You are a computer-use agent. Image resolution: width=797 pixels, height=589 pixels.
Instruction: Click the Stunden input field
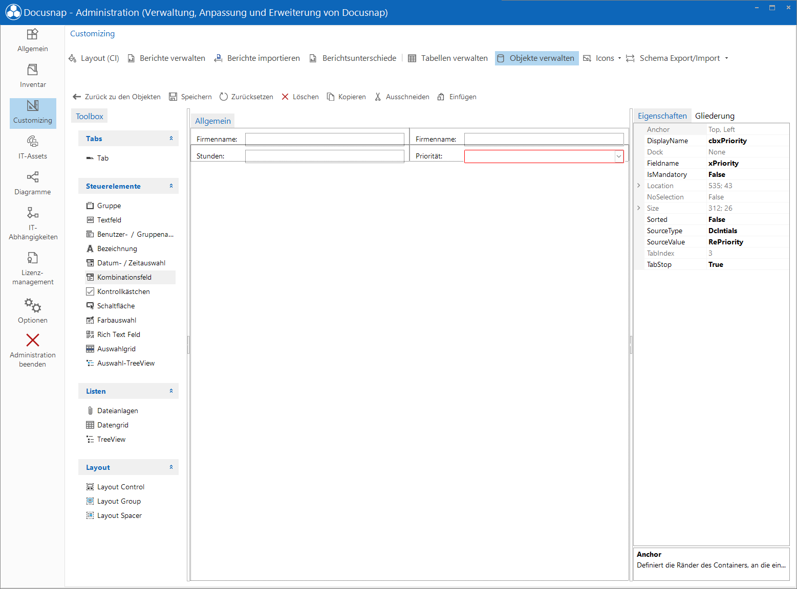(325, 156)
